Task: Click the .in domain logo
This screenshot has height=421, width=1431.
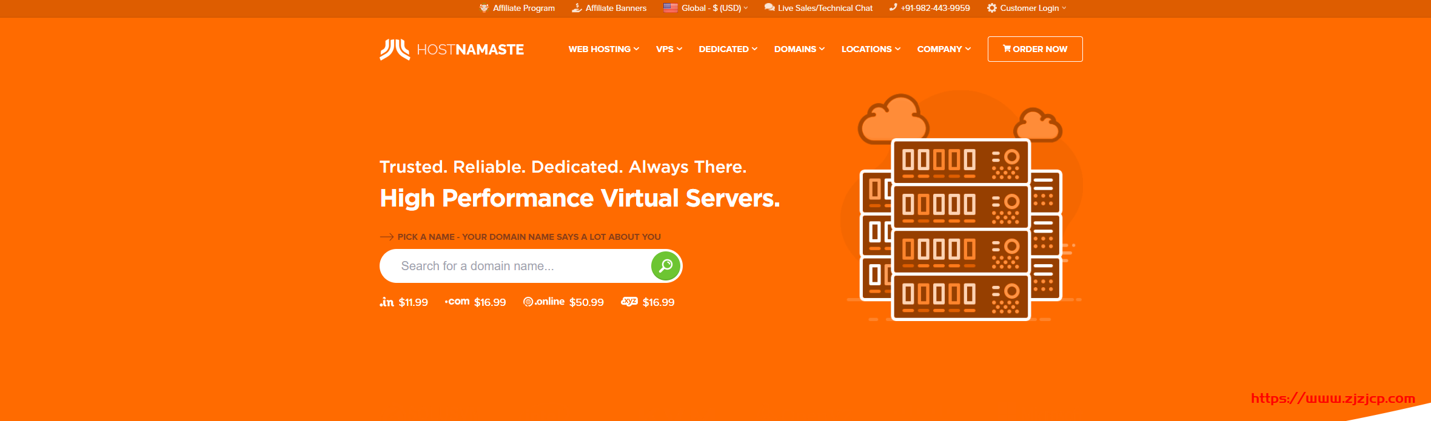Action: 387,302
